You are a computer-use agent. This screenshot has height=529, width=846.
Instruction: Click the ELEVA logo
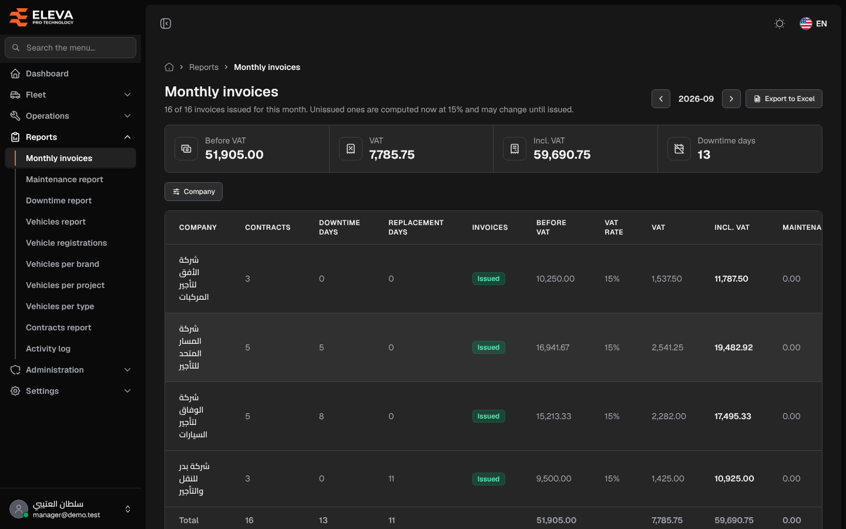point(41,17)
